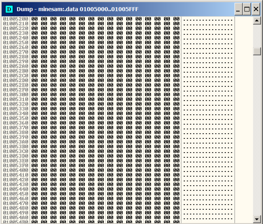Click the Dump window D icon
The width and height of the screenshot is (263, 224).
(x=9, y=9)
